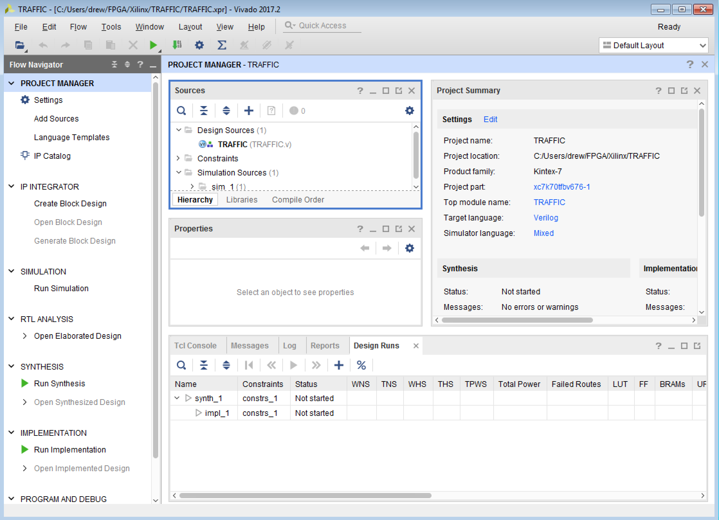Image resolution: width=719 pixels, height=520 pixels.
Task: Click in Quick Access search field
Action: pos(322,26)
